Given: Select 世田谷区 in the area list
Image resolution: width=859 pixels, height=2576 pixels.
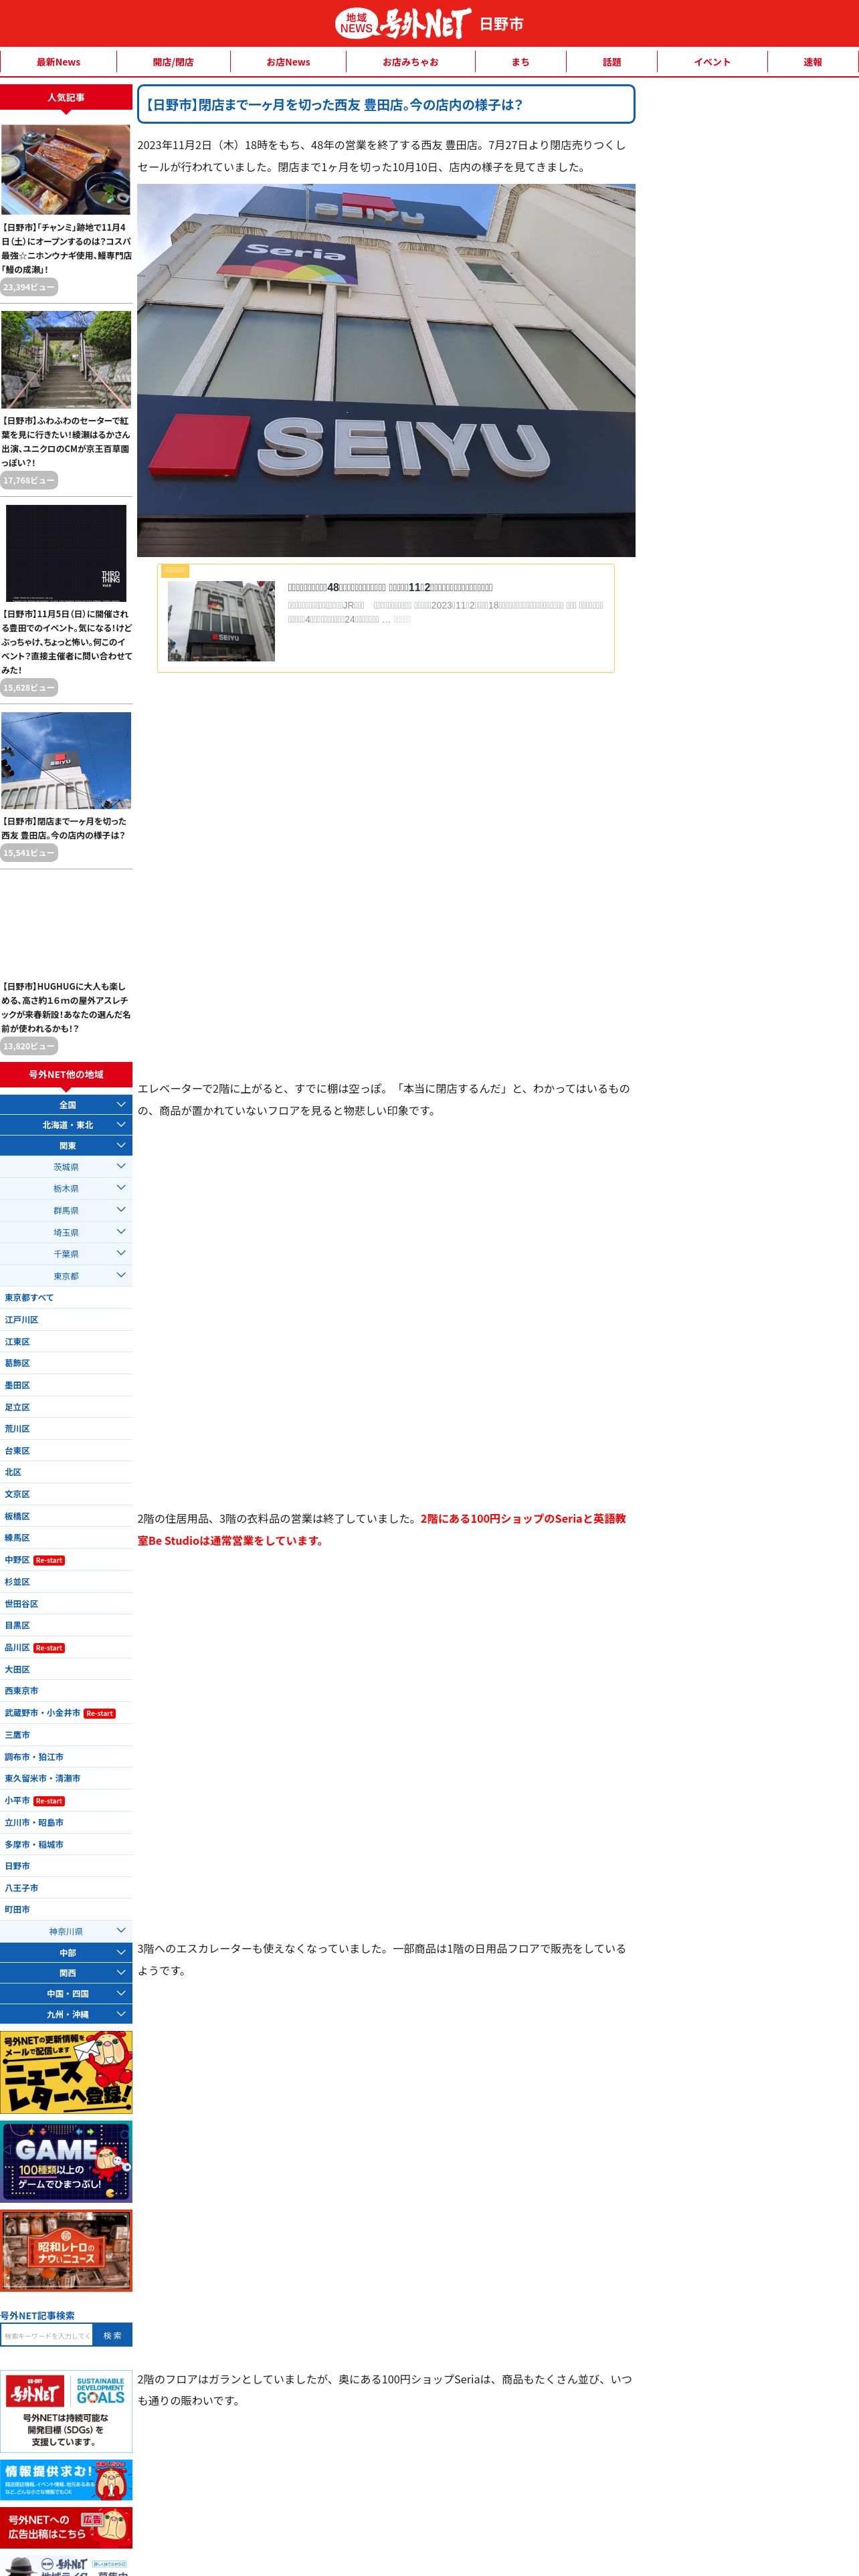Looking at the screenshot, I should [x=66, y=1604].
